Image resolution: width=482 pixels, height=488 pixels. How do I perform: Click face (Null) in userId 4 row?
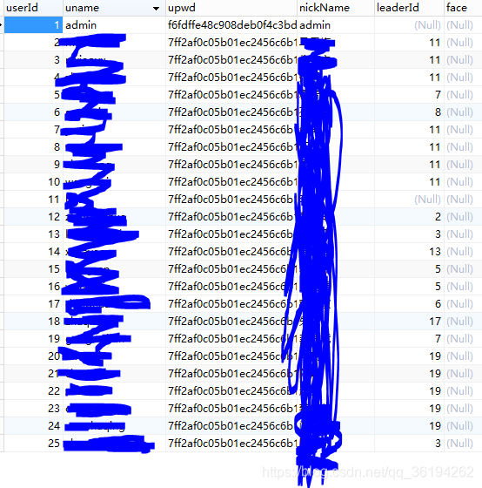(x=463, y=78)
